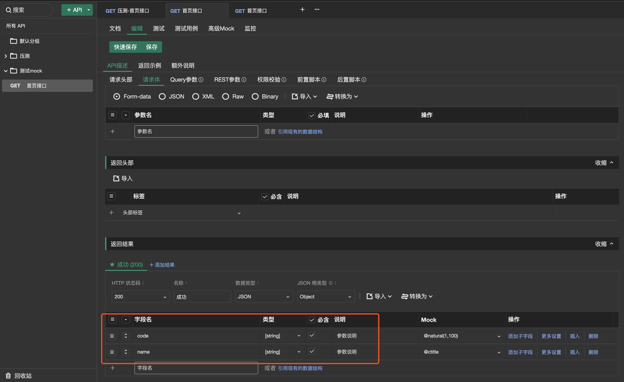Click the Query参数 info icon
Viewport: 624px width, 382px height.
point(201,80)
